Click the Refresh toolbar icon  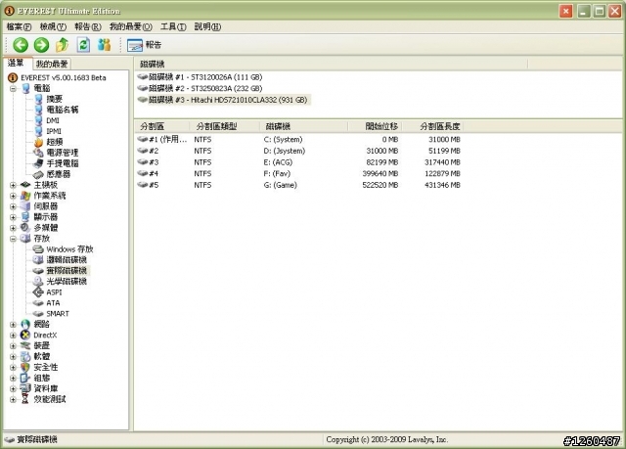coord(83,45)
